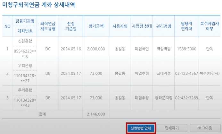
Task: Select account number 110134328***43
Action: [x=25, y=103]
